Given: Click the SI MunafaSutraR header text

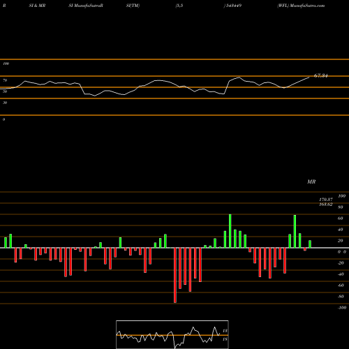Looking at the screenshot, I should pyautogui.click(x=86, y=6).
